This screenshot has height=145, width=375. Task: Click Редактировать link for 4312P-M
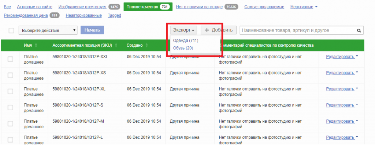click(x=340, y=121)
